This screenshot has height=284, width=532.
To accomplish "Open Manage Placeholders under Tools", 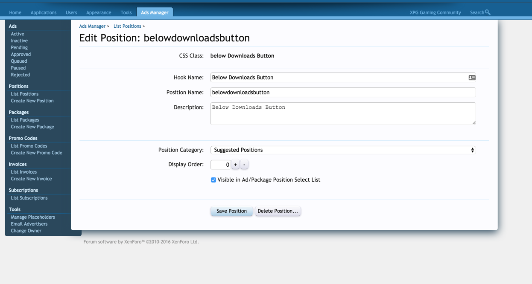I will pyautogui.click(x=33, y=217).
